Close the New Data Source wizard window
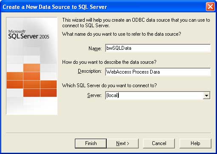The width and height of the screenshot is (217, 154). [x=210, y=6]
